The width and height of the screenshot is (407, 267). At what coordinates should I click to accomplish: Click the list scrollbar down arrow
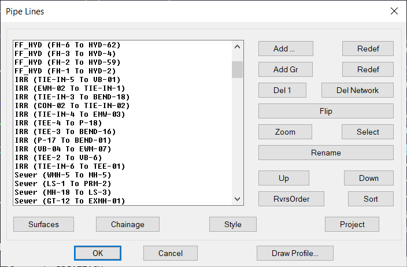pos(237,199)
